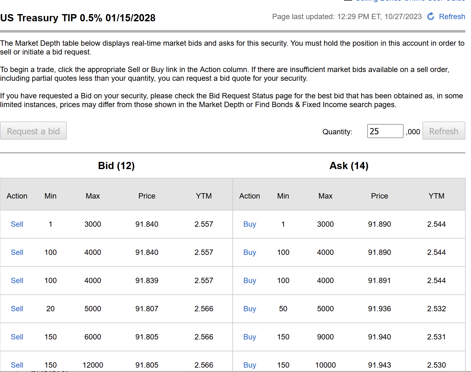Viewport: 471px width, 372px height.
Task: Buy at ask price 91.940
Action: [x=250, y=337]
